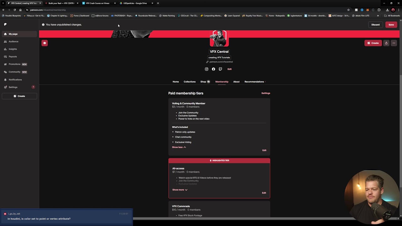This screenshot has width=402, height=226.
Task: Expand All-access tier with Show more
Action: click(x=180, y=190)
